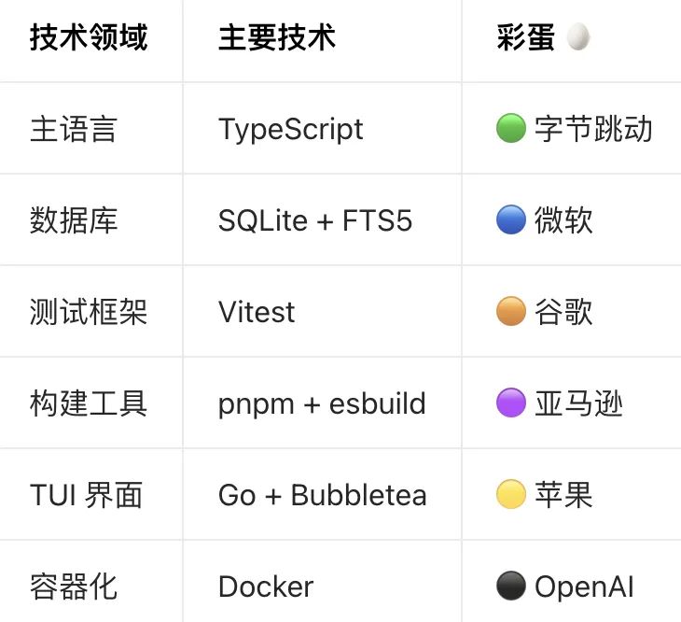Screen dimensions: 681x622
Task: Click the black circle beside OpenAI
Action: pyautogui.click(x=511, y=587)
